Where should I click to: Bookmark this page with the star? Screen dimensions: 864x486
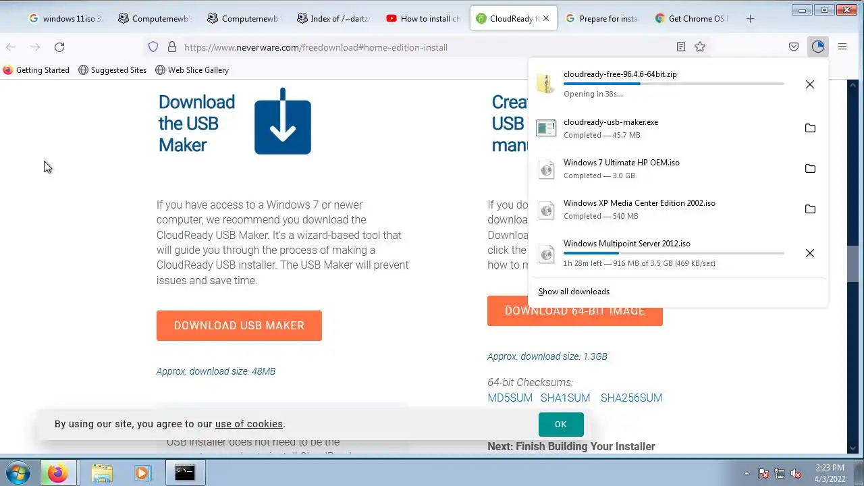point(700,47)
